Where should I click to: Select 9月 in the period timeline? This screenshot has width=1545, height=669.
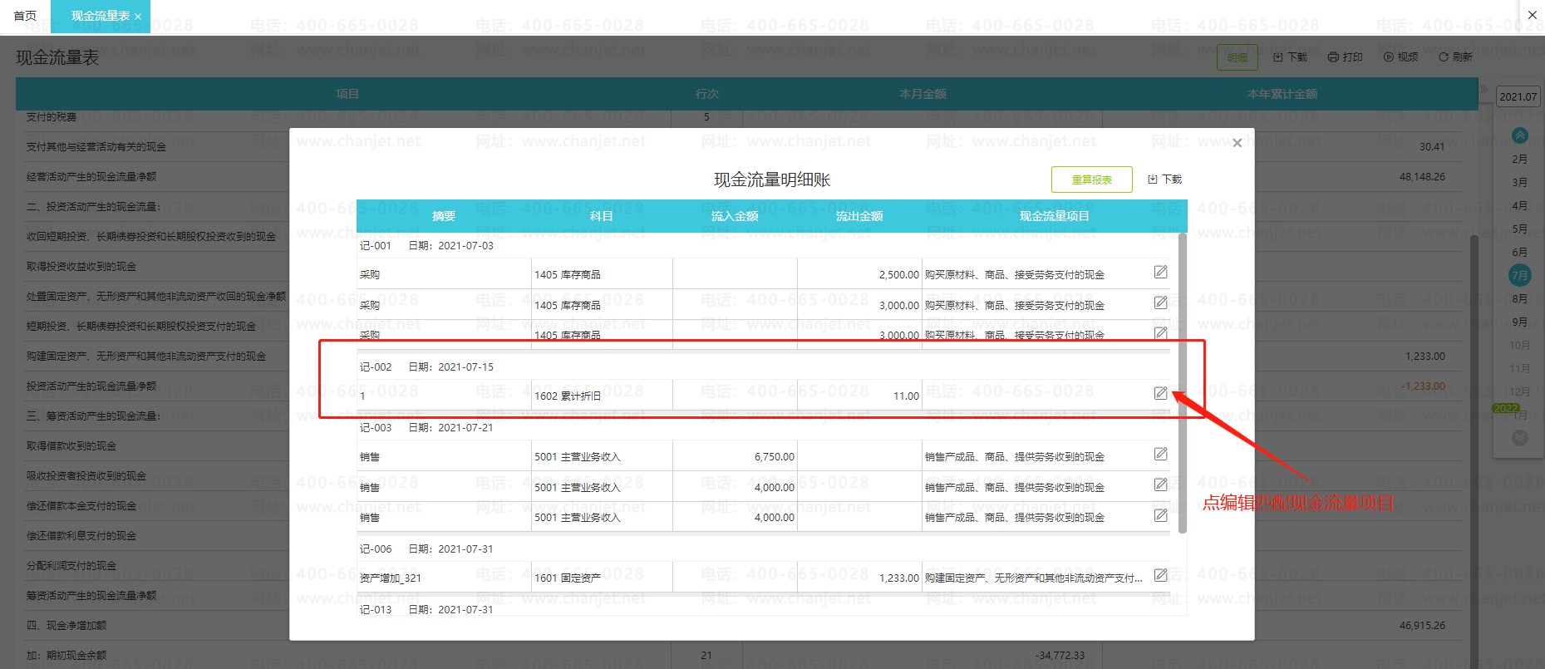pyautogui.click(x=1519, y=322)
